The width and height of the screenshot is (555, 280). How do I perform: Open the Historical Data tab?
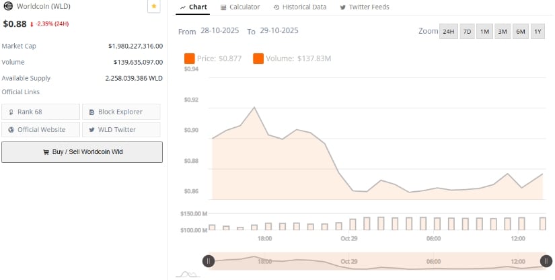tap(300, 7)
